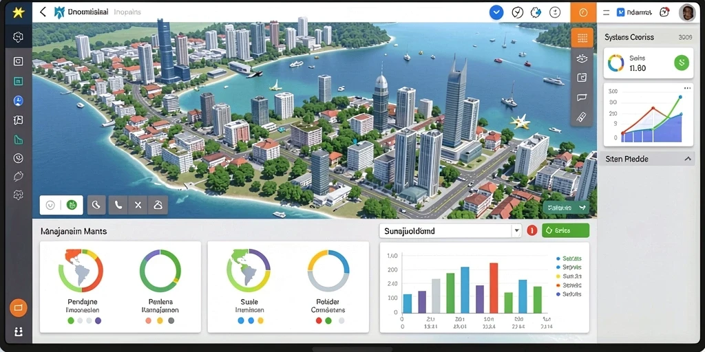Screen dimensions: 705x352
Task: Click the green Sriits button
Action: pos(566,231)
